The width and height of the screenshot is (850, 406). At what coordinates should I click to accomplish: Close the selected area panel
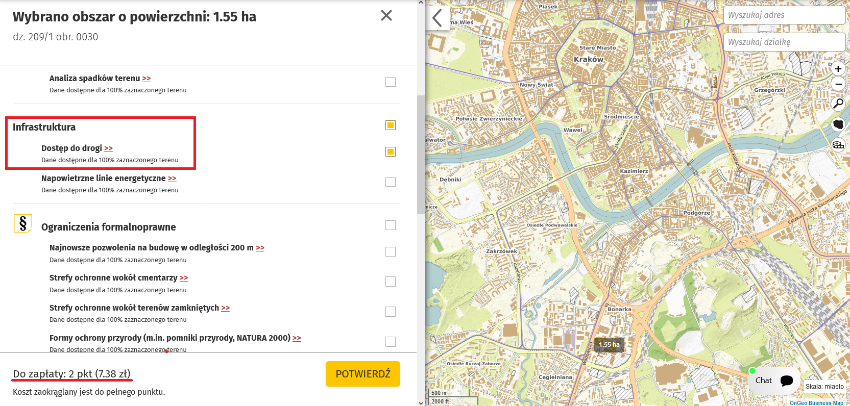click(x=386, y=16)
